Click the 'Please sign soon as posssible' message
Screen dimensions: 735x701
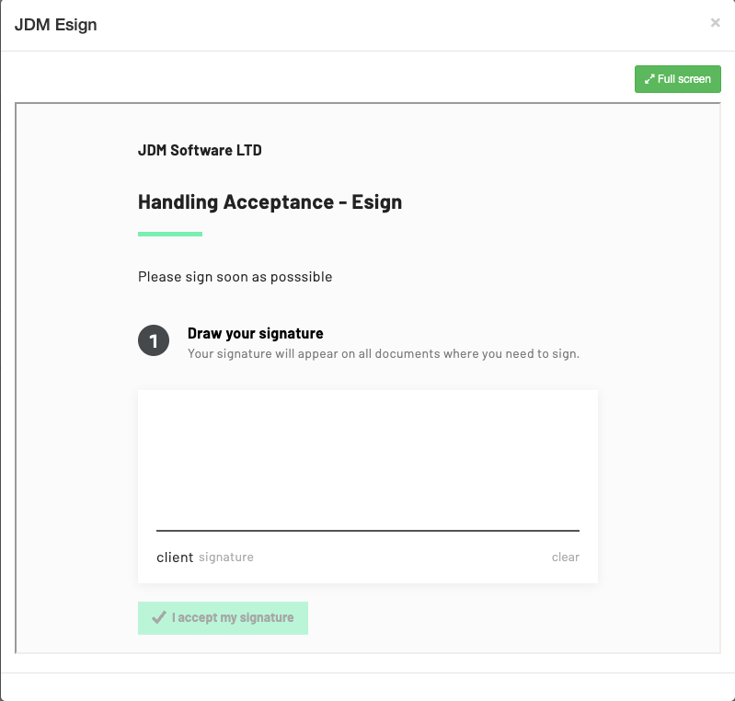(235, 276)
